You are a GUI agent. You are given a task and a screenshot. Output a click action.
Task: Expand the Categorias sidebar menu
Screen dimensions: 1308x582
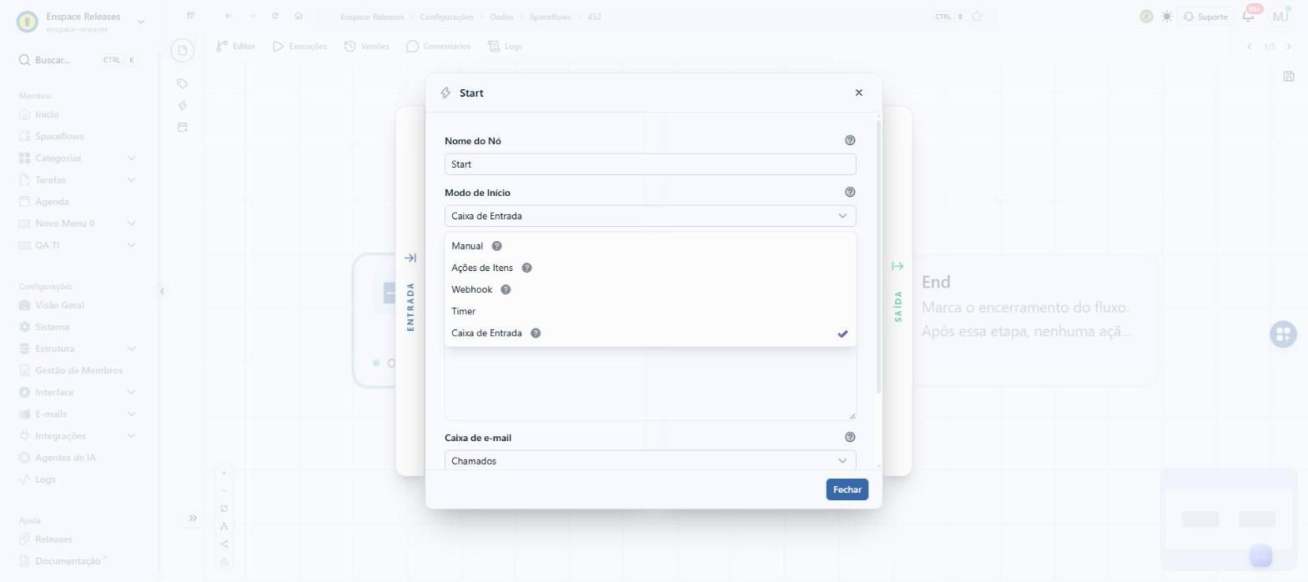[131, 158]
